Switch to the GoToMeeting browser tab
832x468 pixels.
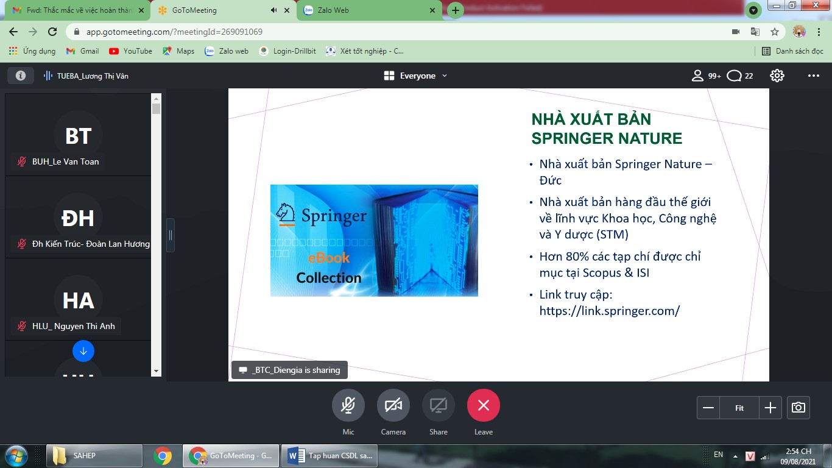click(x=224, y=10)
